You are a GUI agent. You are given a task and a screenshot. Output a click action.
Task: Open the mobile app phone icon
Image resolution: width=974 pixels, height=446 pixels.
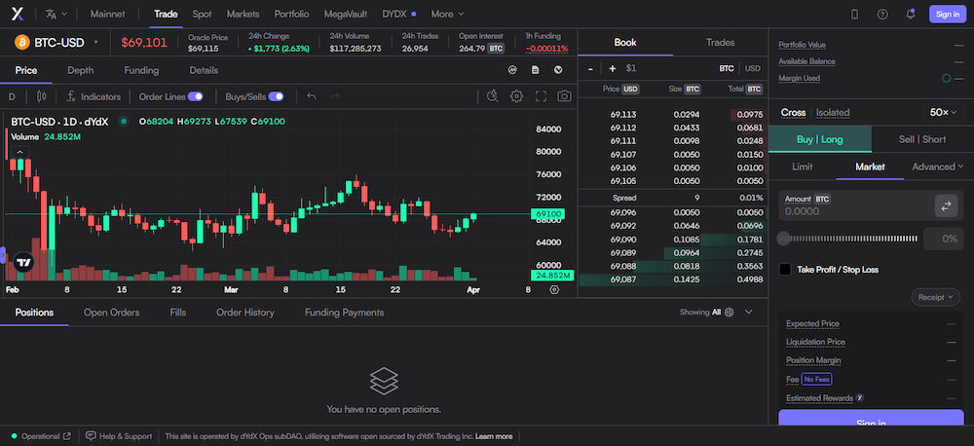click(x=855, y=14)
